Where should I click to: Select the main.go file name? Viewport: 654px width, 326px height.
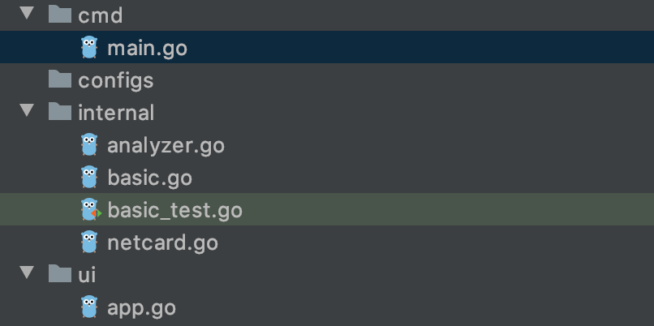pyautogui.click(x=147, y=49)
